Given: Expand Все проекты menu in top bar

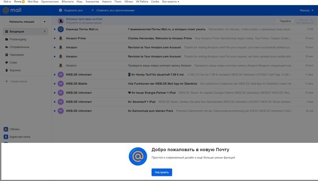Looking at the screenshot, I should click(x=171, y=2).
